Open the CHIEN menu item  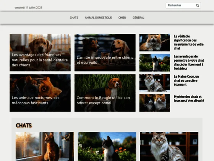[x=122, y=18]
